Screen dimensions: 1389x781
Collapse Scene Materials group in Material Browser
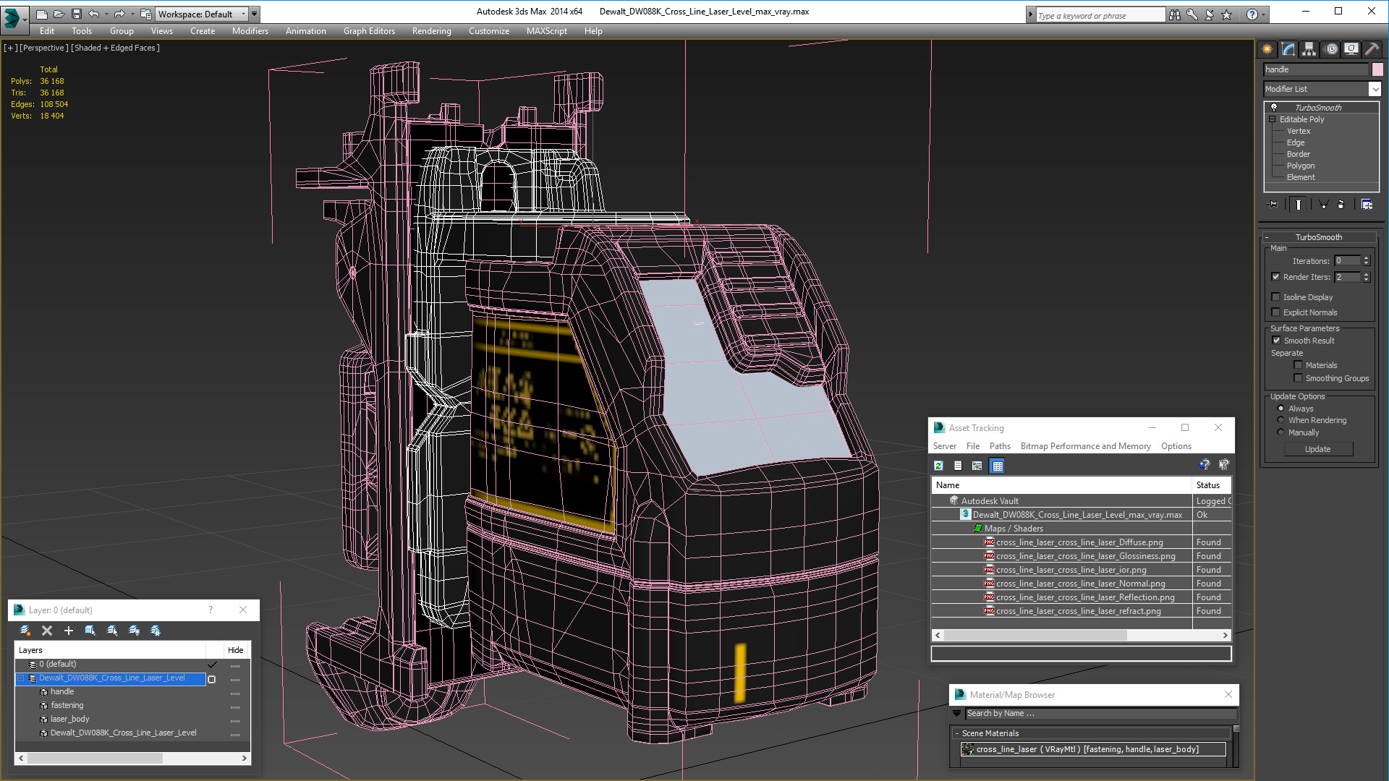[x=956, y=733]
